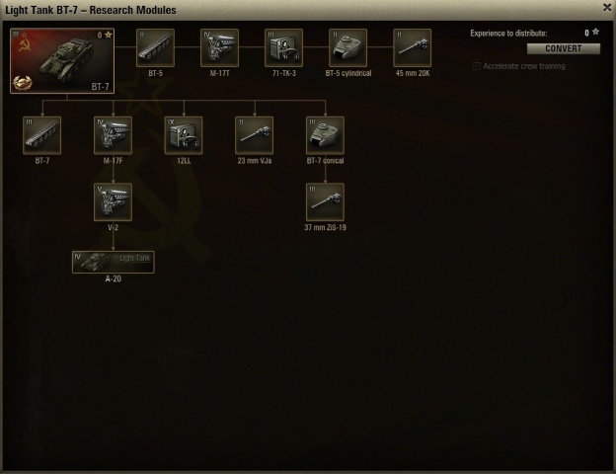Click the 'Experience to distribute:' label
Viewport: 616px width, 474px height.
point(508,34)
